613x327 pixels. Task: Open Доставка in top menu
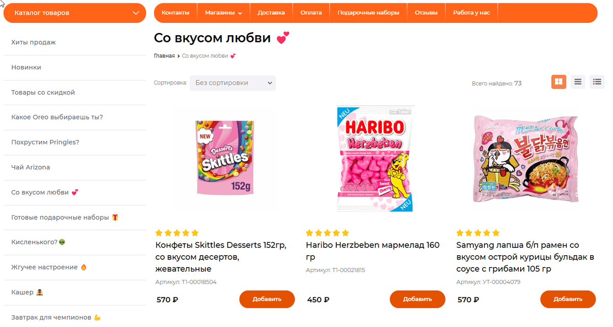[271, 13]
